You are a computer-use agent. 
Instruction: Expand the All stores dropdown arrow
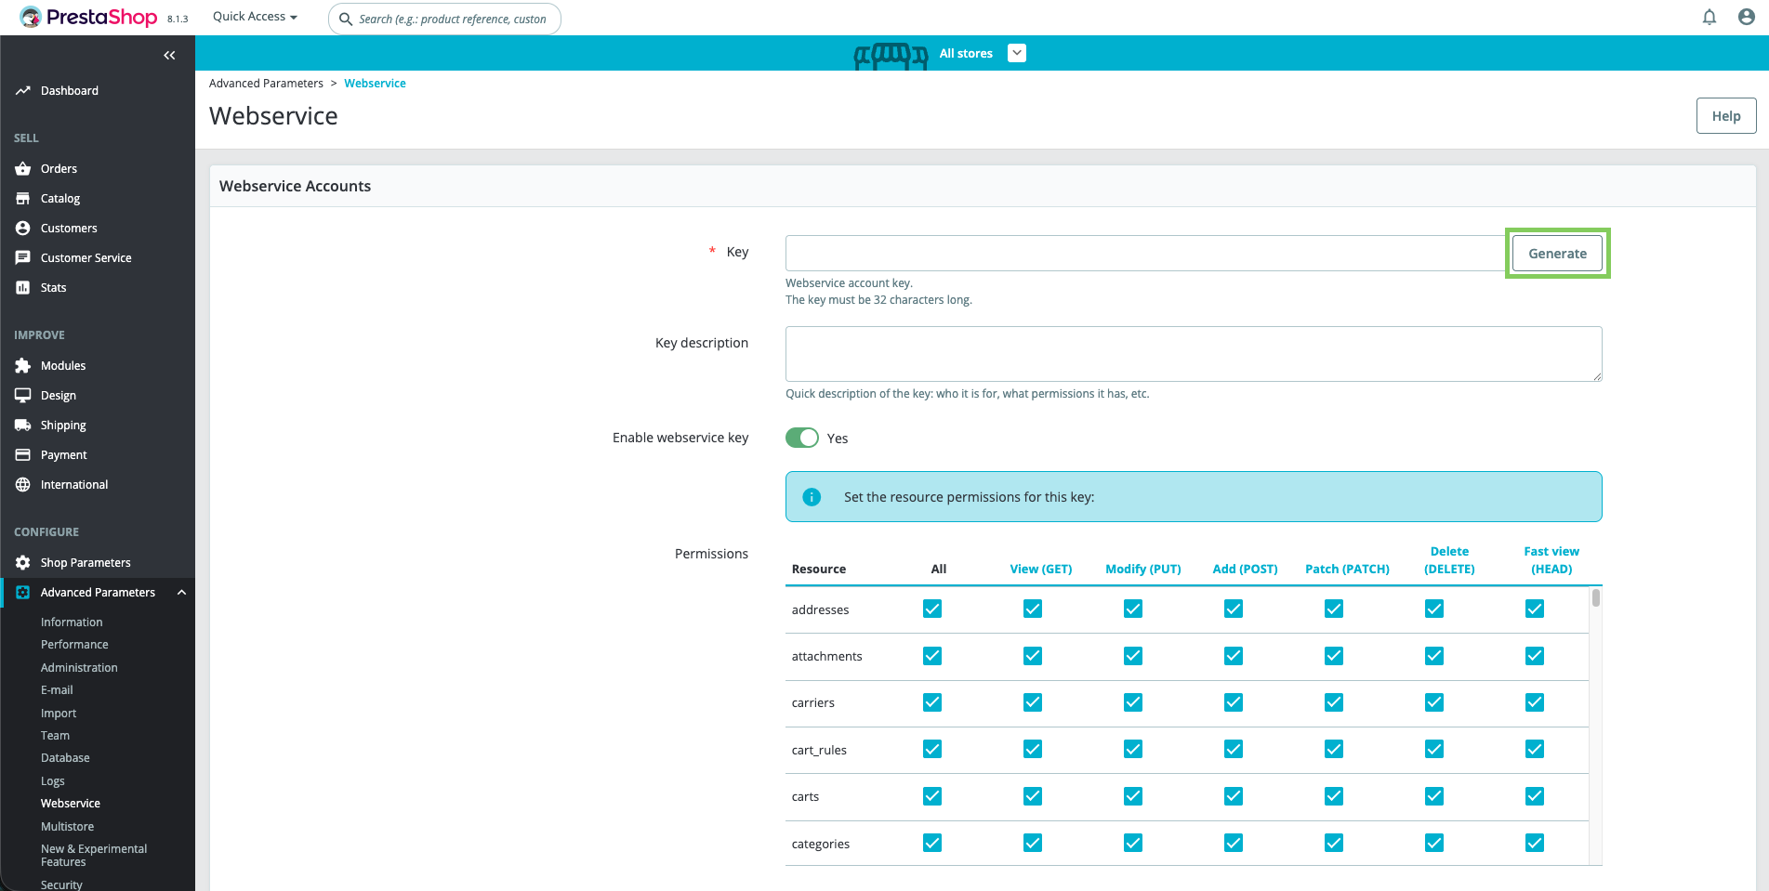[x=1017, y=54]
